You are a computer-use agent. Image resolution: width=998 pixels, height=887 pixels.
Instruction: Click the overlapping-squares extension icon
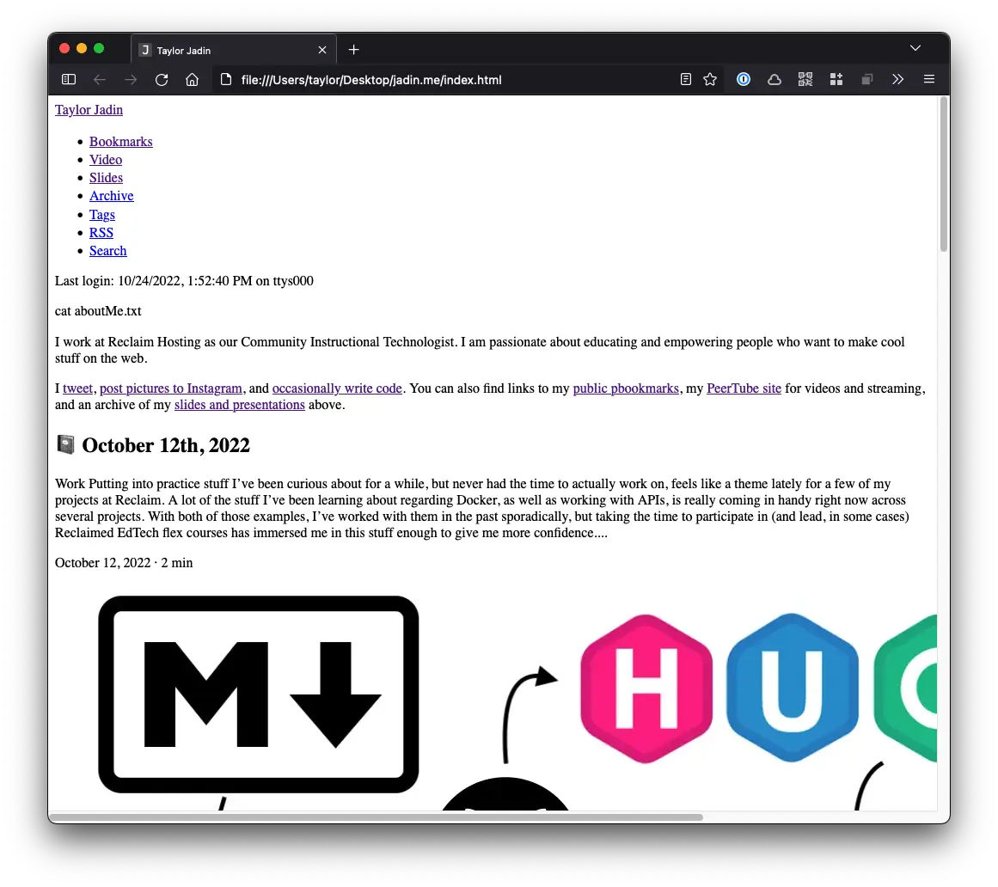click(x=866, y=80)
